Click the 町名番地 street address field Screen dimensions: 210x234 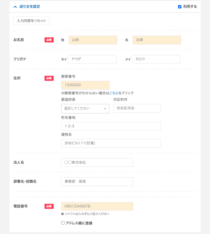pyautogui.click(x=111, y=126)
